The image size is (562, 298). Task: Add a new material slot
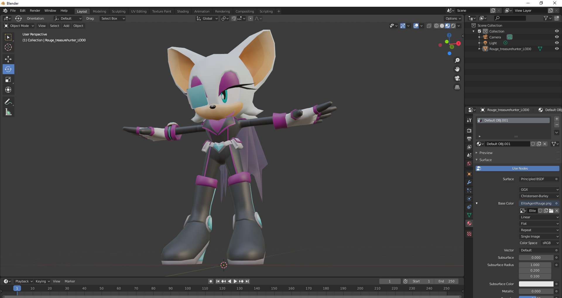[557, 119]
